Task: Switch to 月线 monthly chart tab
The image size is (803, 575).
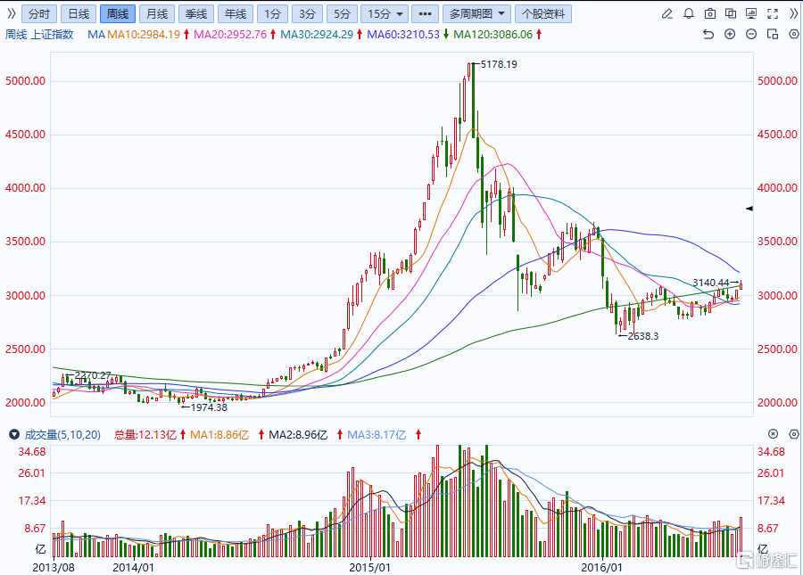Action: click(157, 13)
